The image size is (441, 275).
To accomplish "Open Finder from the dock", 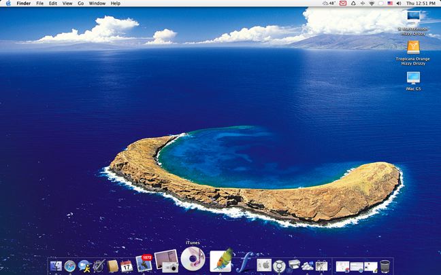I will pos(56,266).
